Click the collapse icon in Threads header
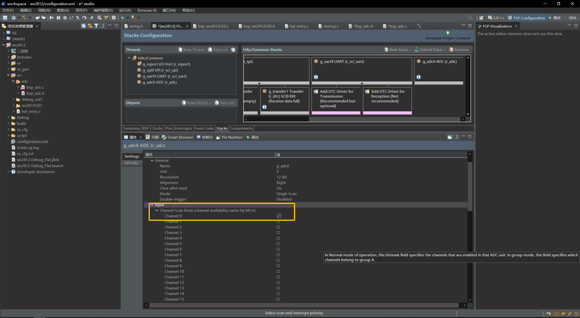 pos(233,49)
